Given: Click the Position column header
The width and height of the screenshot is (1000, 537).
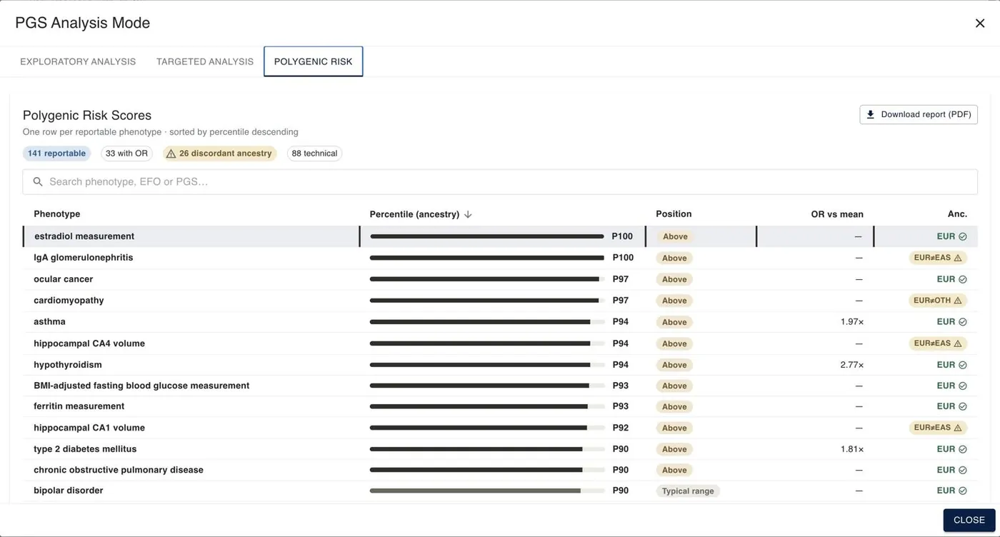Looking at the screenshot, I should tap(674, 214).
